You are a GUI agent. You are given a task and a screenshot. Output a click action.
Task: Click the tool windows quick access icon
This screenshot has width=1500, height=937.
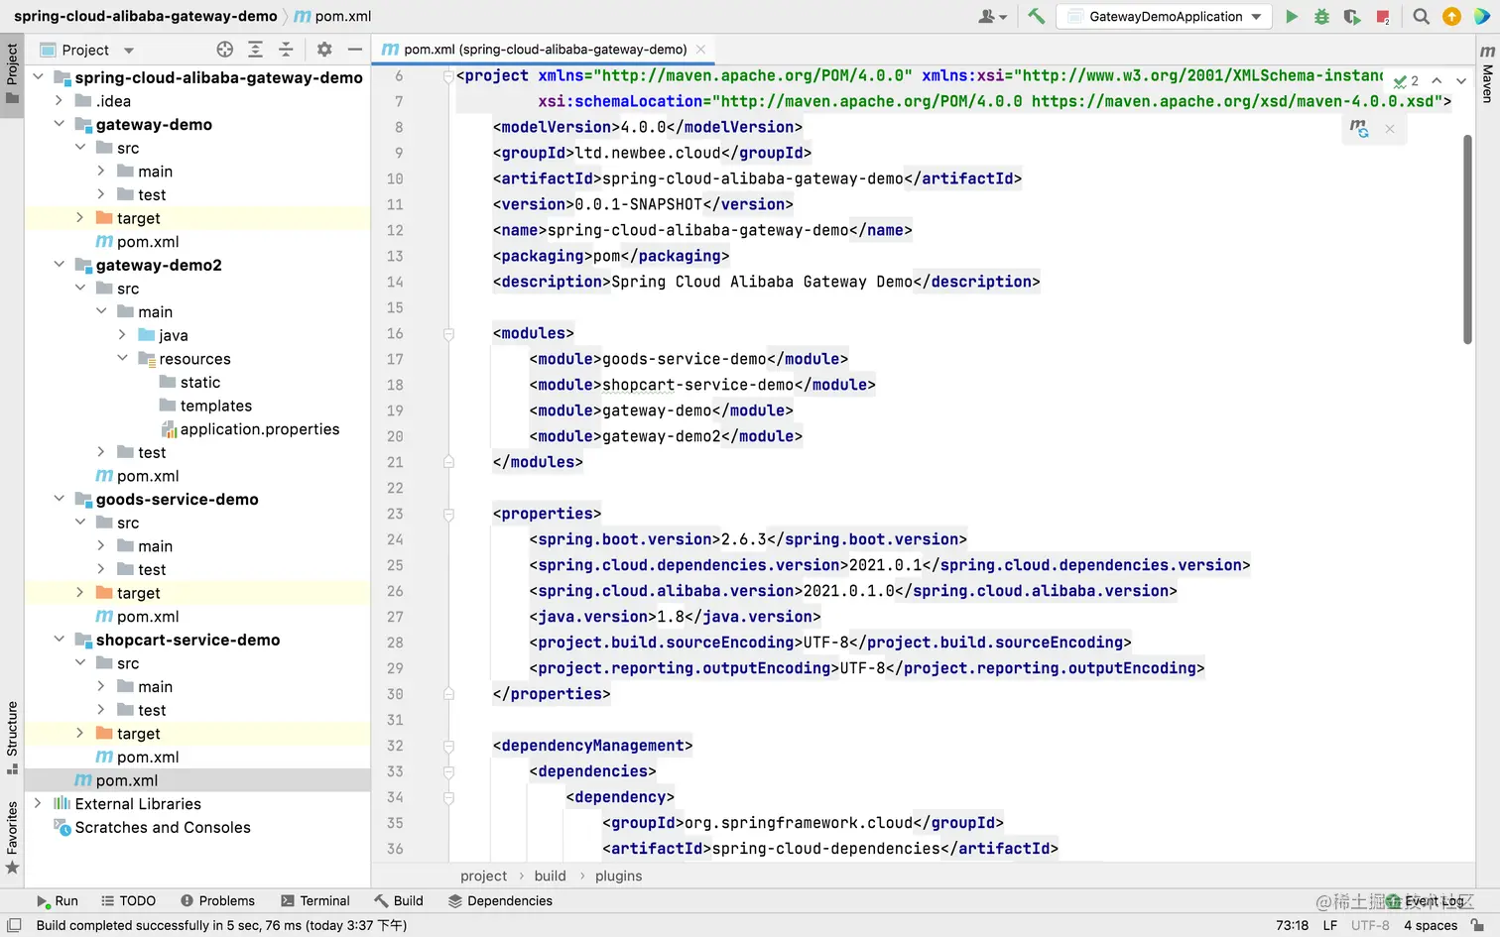point(14,925)
